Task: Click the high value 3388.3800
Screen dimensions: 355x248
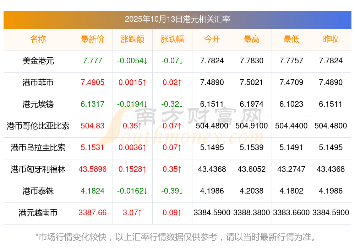Action: [x=252, y=213]
